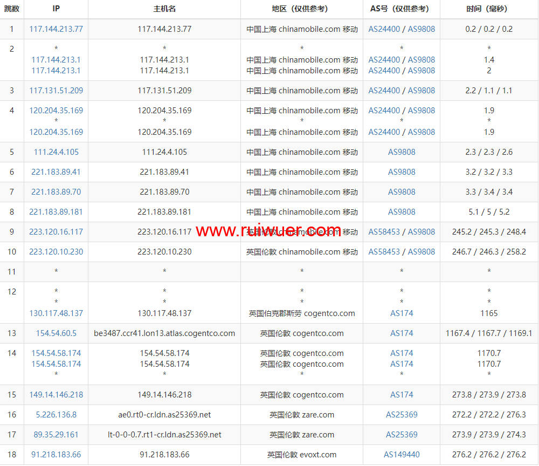Click IP address link 117.131.51.209
The width and height of the screenshot is (539, 466).
click(x=56, y=91)
